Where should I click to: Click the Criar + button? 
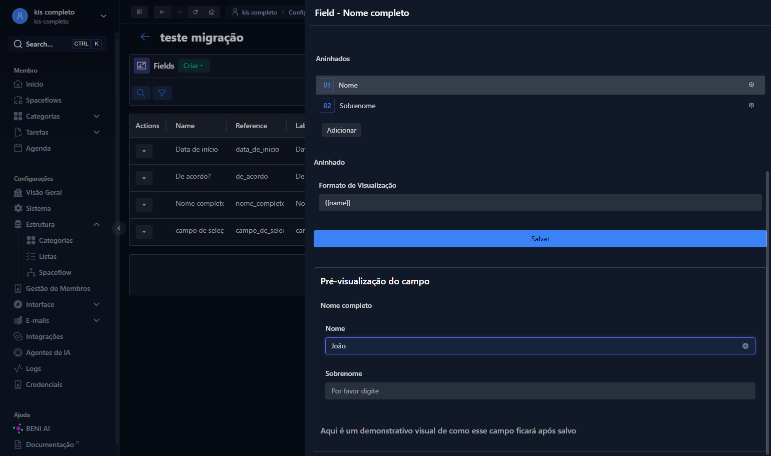pos(193,66)
